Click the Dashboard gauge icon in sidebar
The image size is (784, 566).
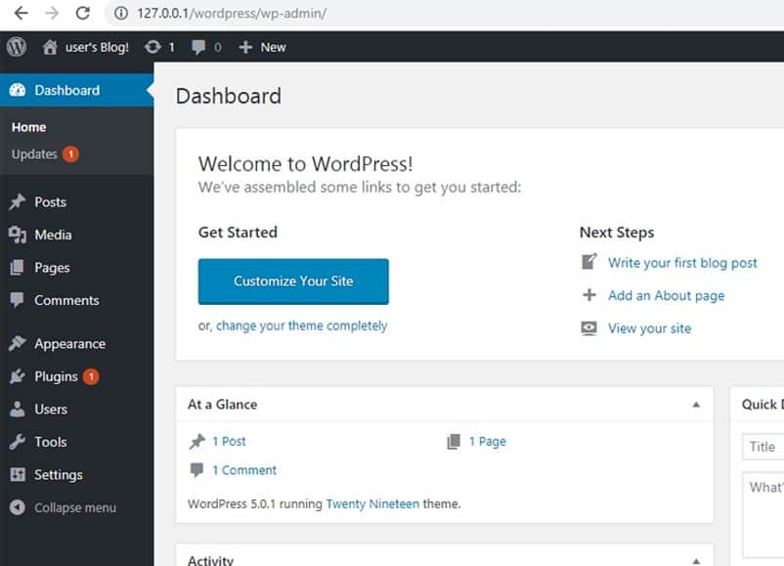pyautogui.click(x=18, y=90)
